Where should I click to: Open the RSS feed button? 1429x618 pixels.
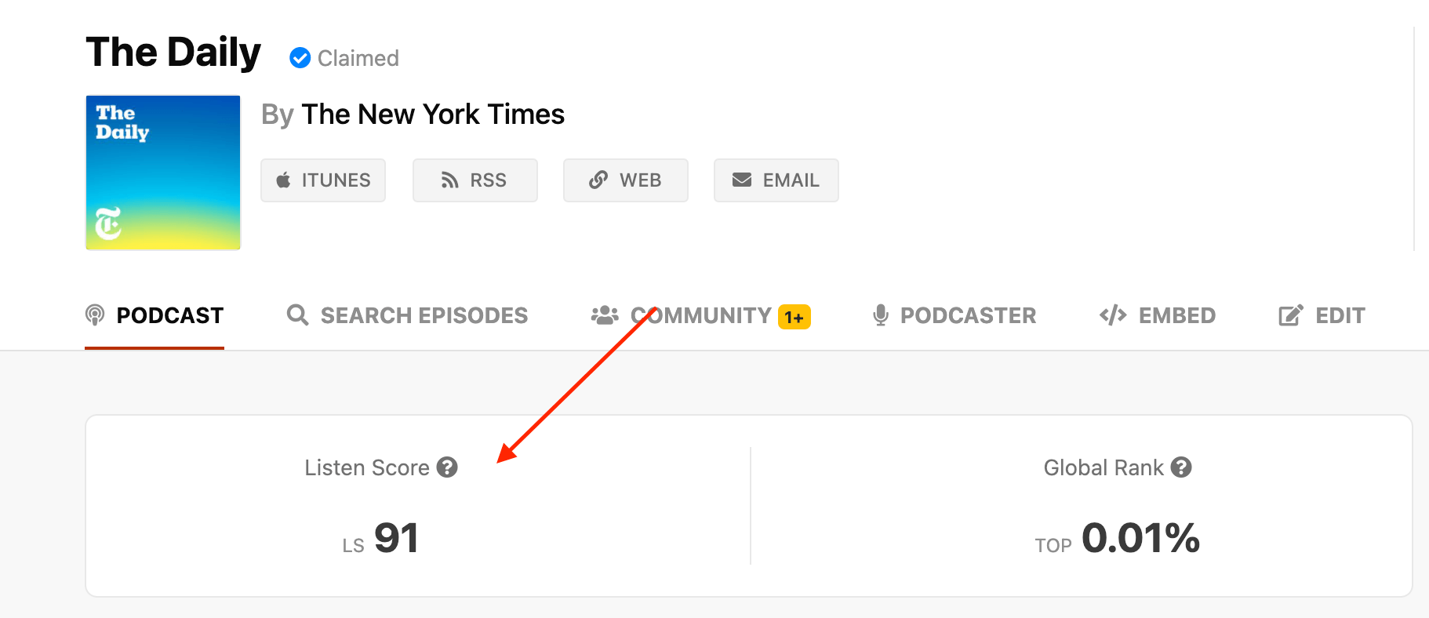(x=475, y=180)
